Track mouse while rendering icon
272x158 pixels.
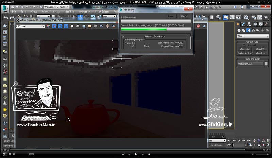click(107, 26)
